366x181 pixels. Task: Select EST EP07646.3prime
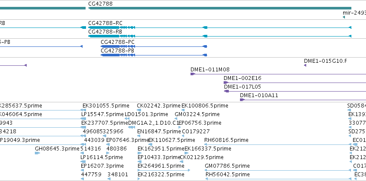point(127,140)
